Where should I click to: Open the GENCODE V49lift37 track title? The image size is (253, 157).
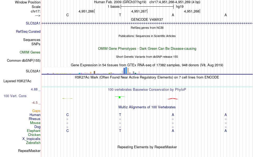point(147,19)
